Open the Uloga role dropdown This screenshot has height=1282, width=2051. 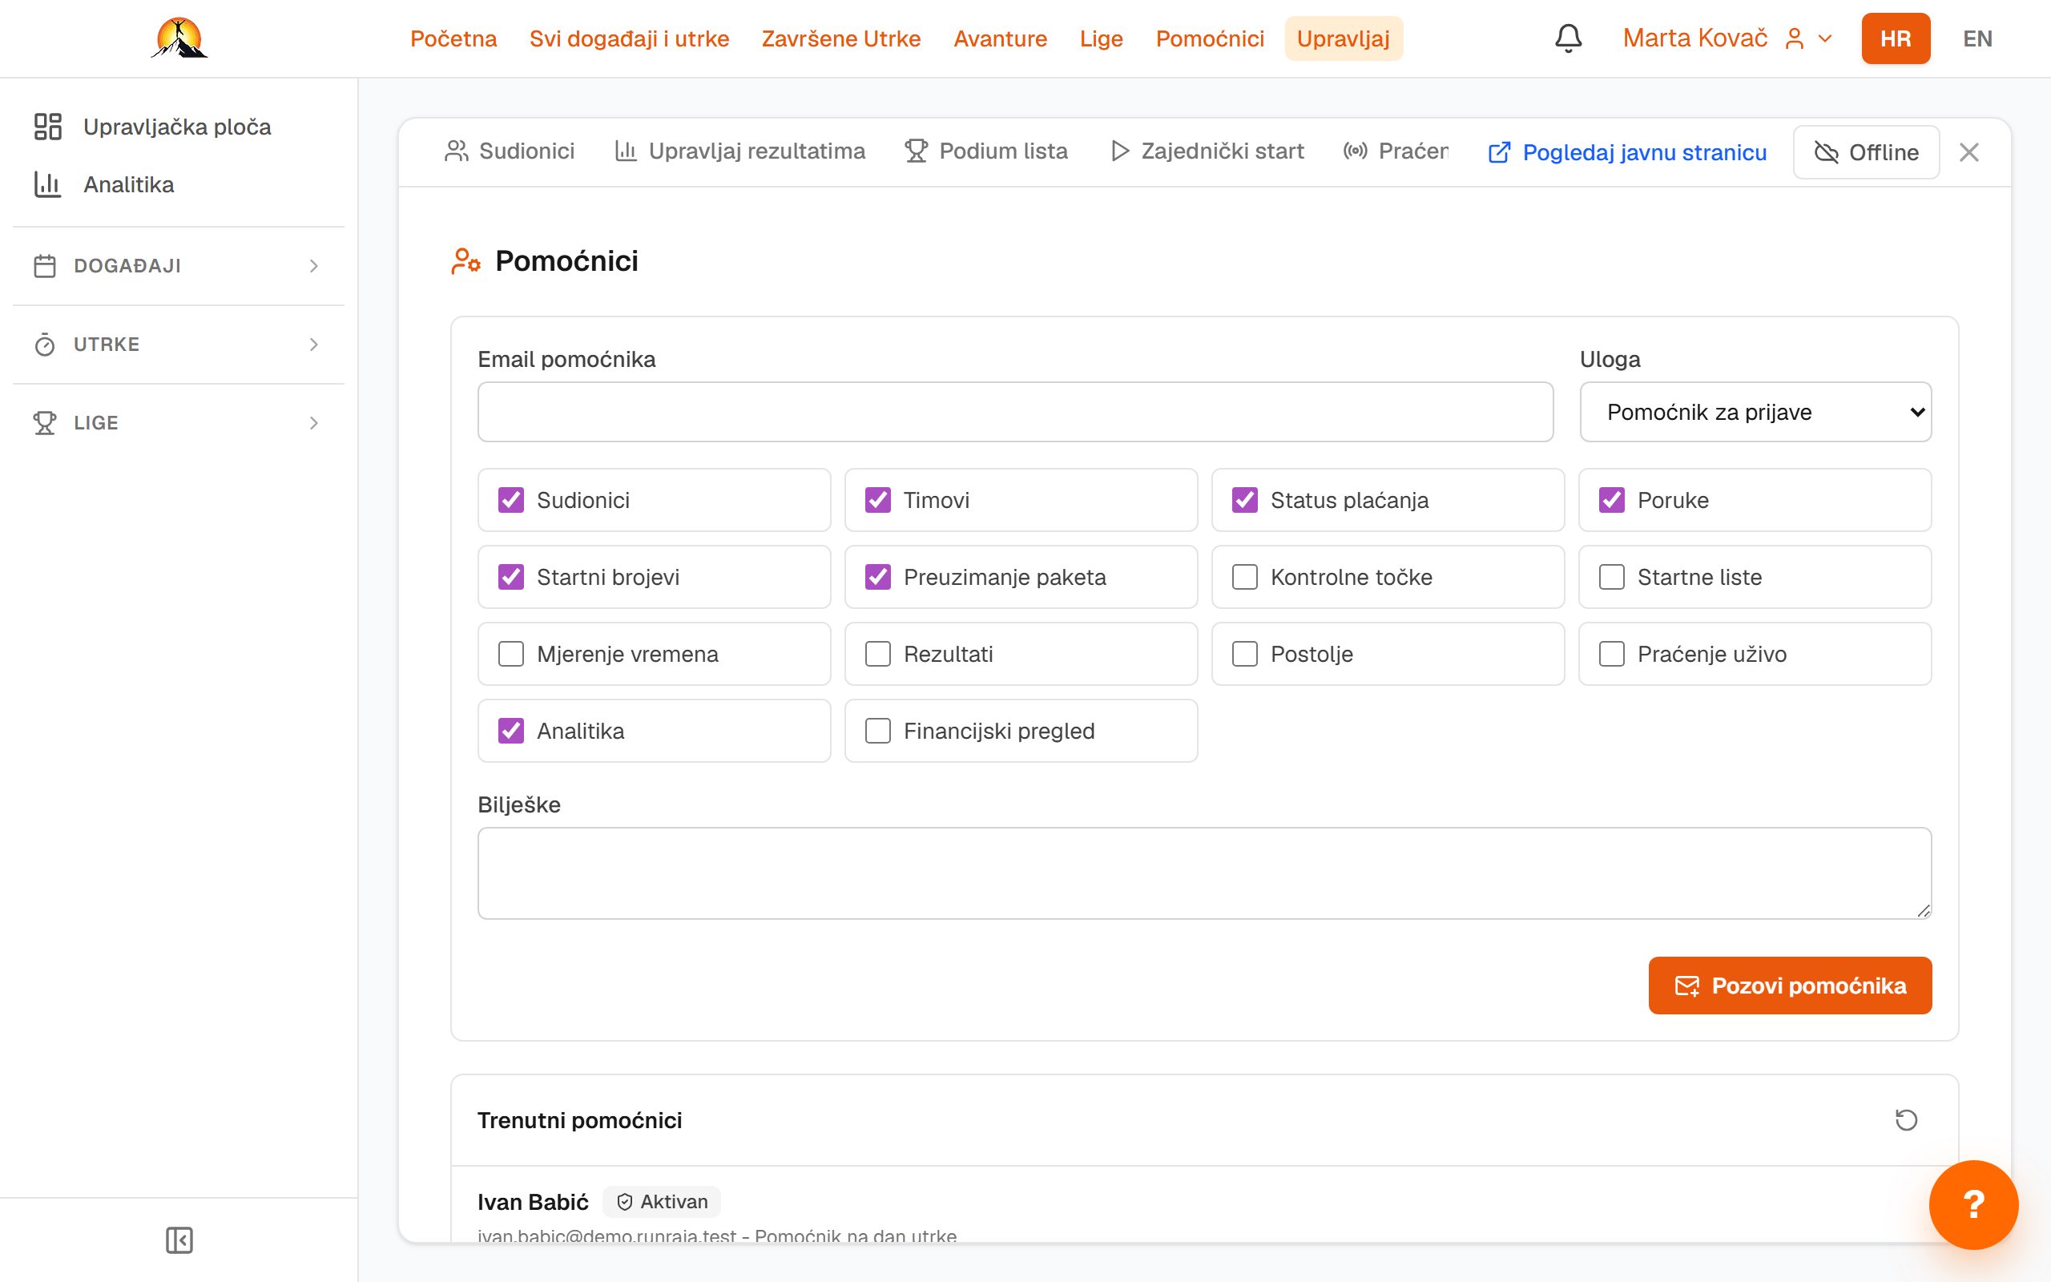[1755, 412]
